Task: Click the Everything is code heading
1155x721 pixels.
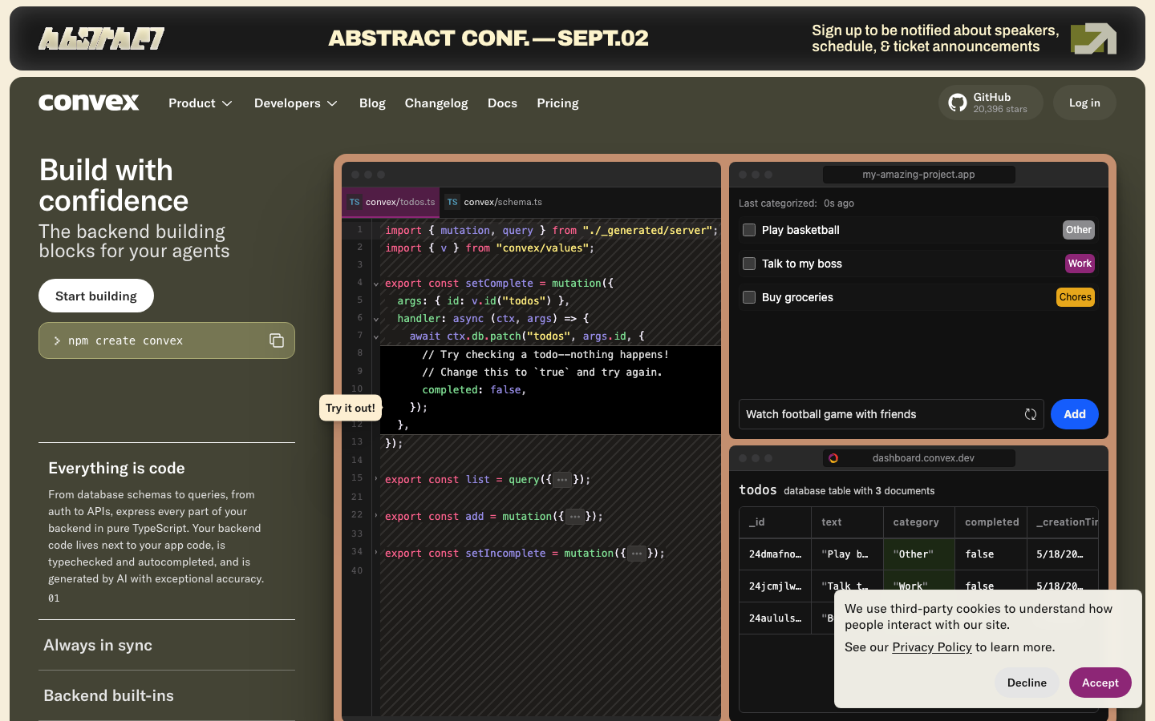Action: click(116, 468)
